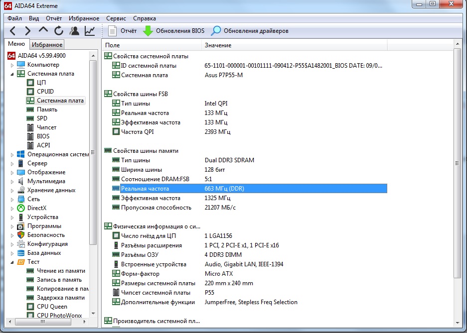Open the Вид menu
This screenshot has height=333, width=467.
pyautogui.click(x=34, y=18)
